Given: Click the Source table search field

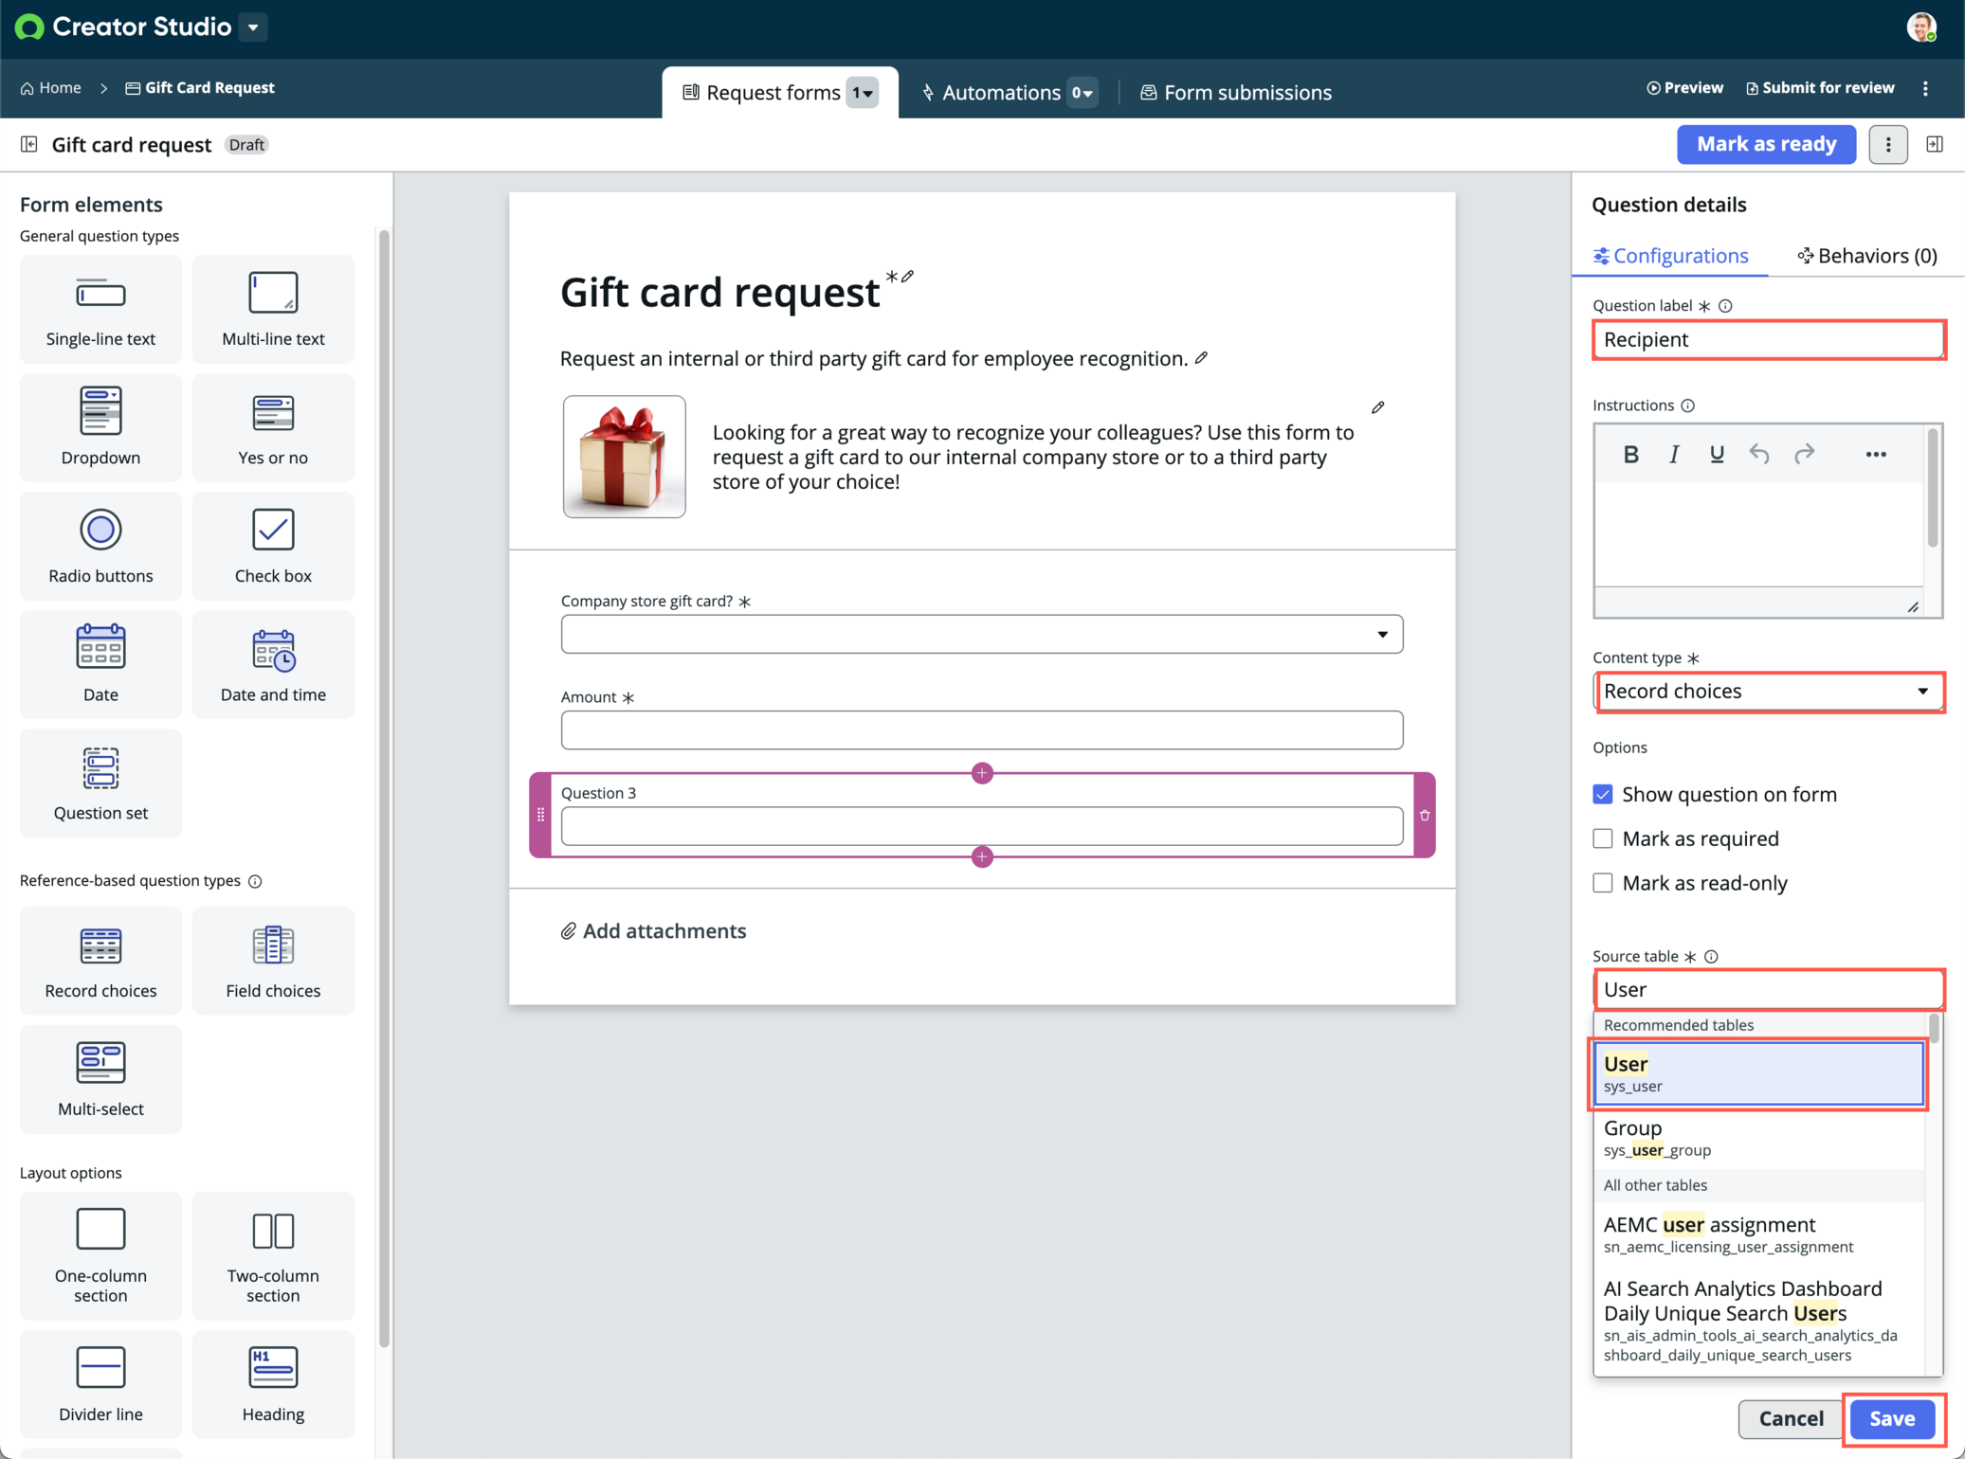Looking at the screenshot, I should point(1769,990).
